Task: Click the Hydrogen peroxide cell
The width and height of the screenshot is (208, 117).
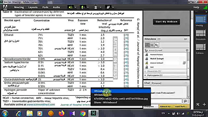Action: click(16, 90)
